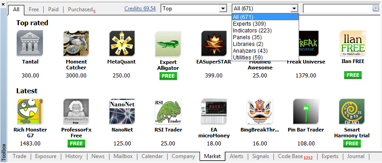This screenshot has height=163, width=382.
Task: Click the EA microMoney price 18.00
Action: click(x=214, y=144)
